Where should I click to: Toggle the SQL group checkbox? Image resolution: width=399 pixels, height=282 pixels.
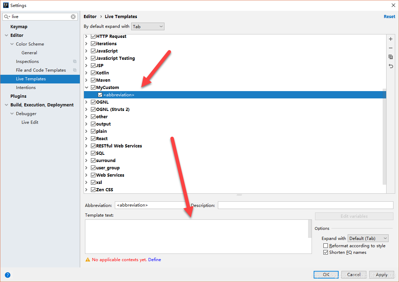click(x=93, y=153)
